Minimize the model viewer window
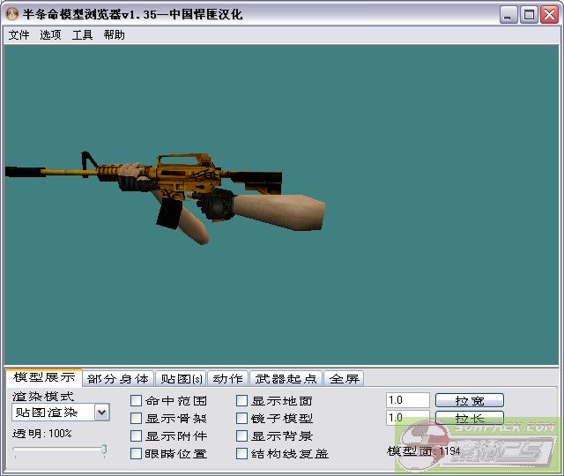The image size is (564, 476). [x=510, y=14]
